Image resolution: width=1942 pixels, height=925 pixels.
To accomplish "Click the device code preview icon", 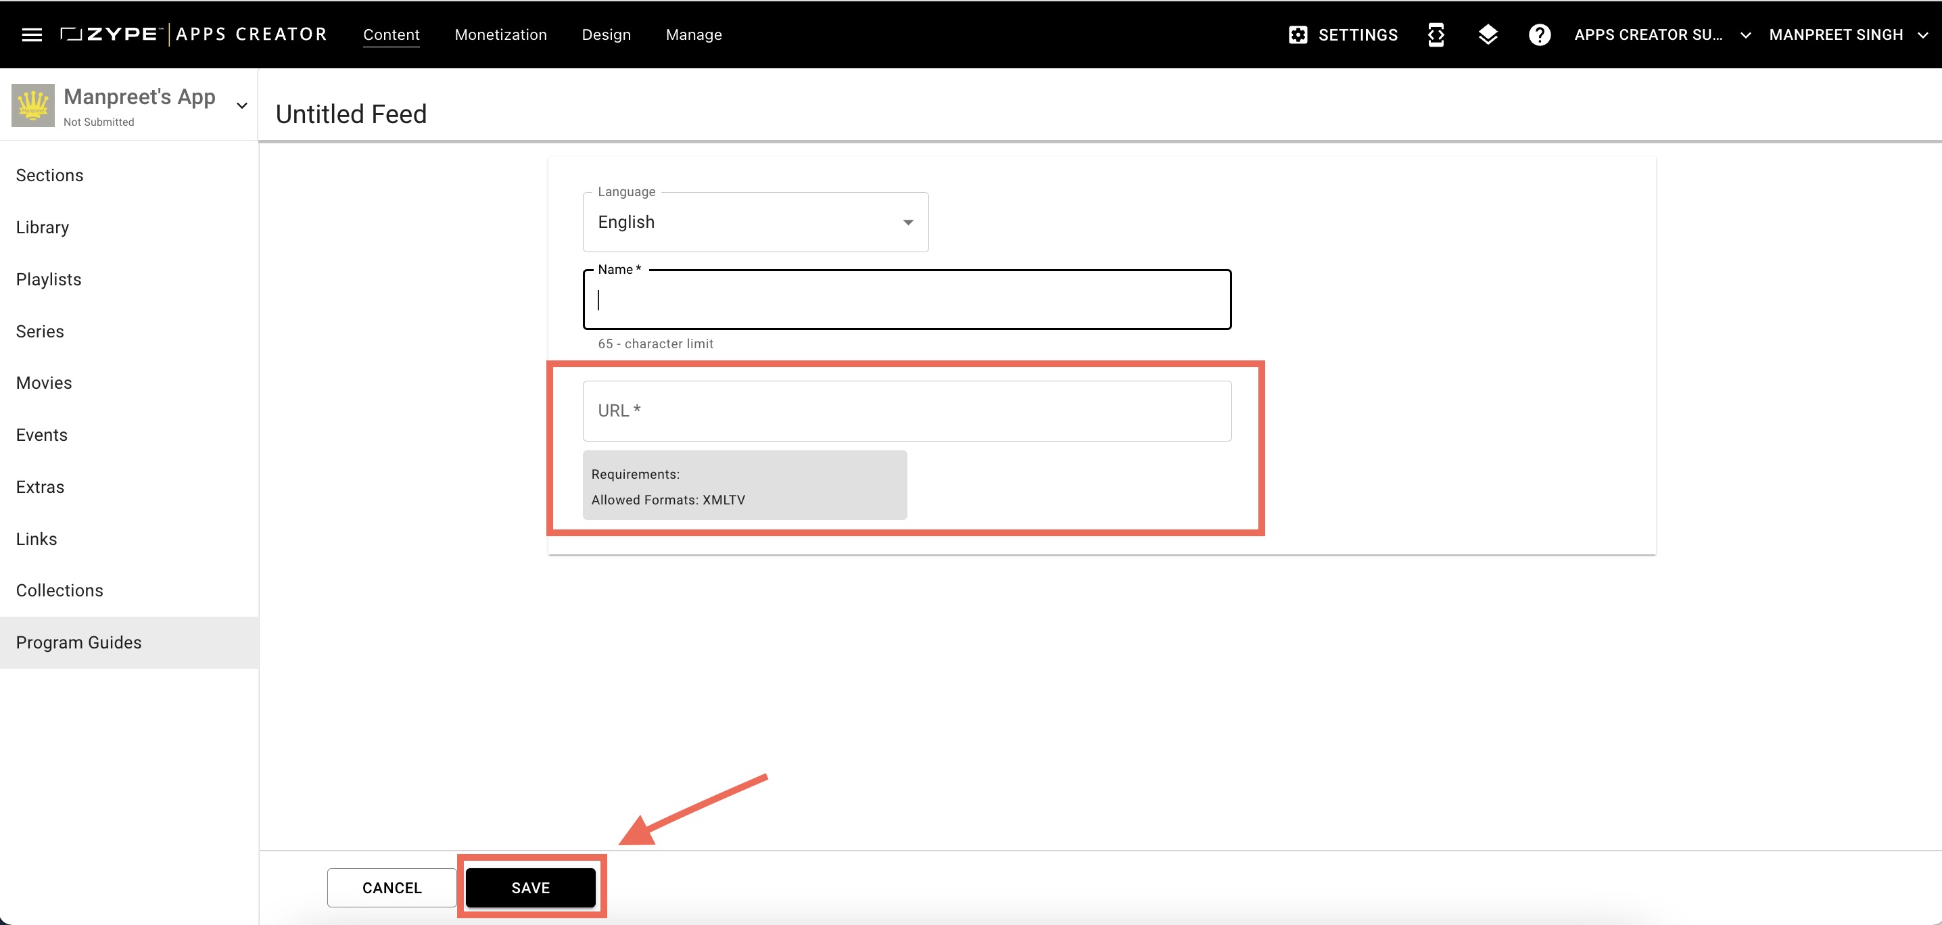I will pyautogui.click(x=1436, y=34).
